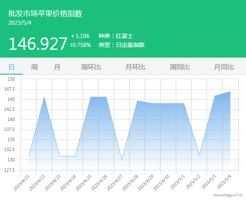
Task: Click the x-axis date 2023/5/2
Action: [193, 182]
